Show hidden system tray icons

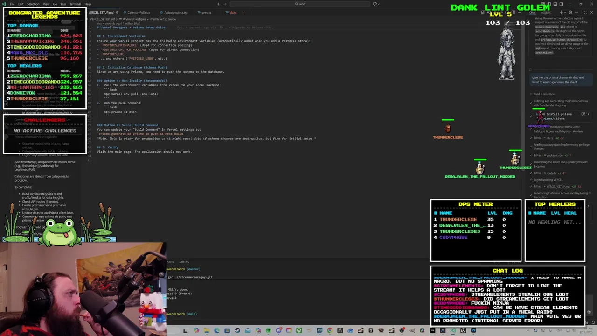click(x=528, y=330)
